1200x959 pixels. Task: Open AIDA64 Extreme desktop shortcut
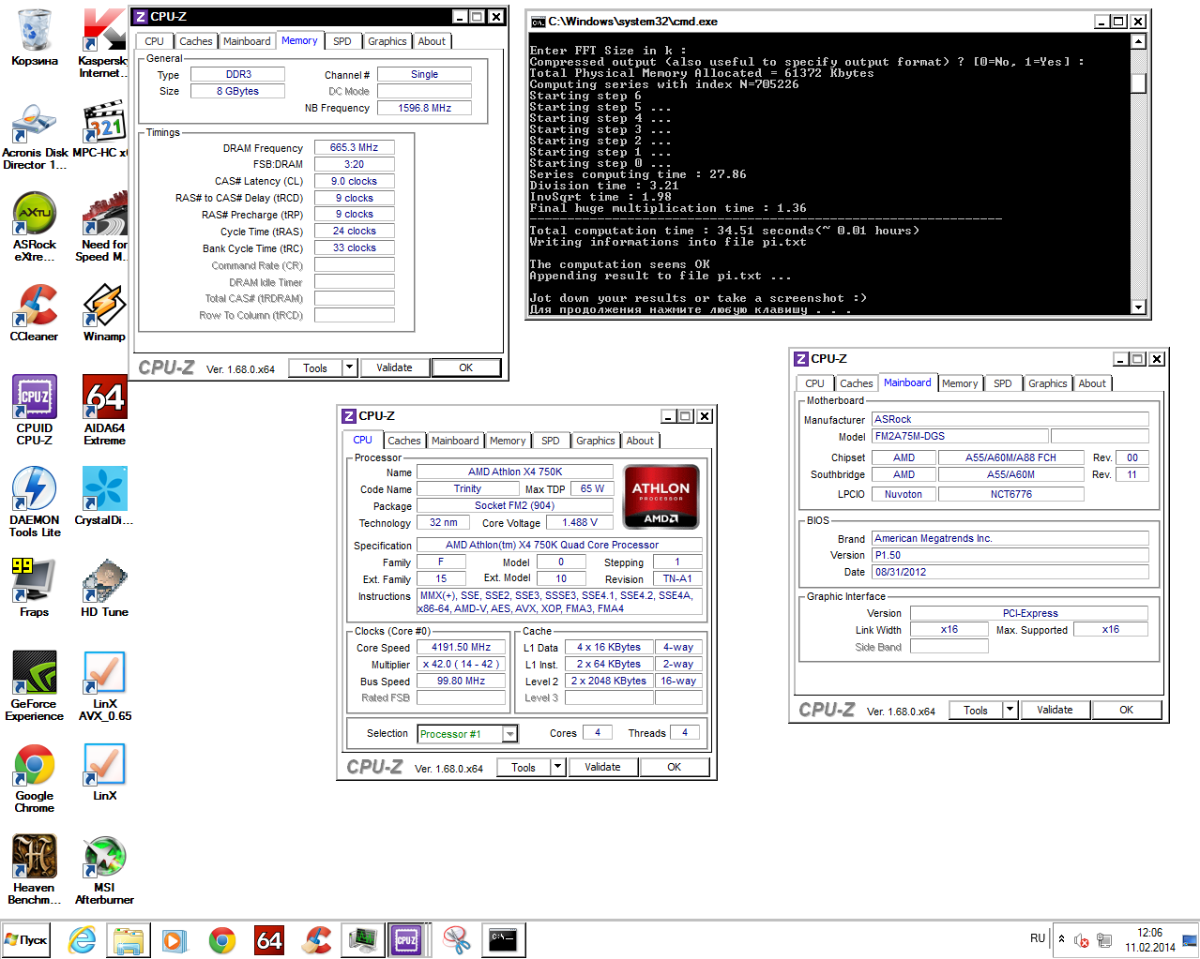pos(104,410)
